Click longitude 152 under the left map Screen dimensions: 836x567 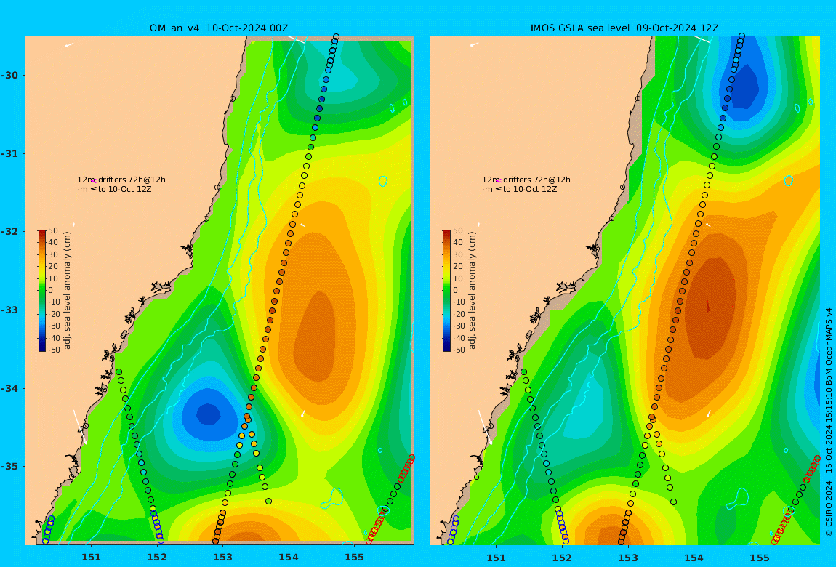pos(157,558)
